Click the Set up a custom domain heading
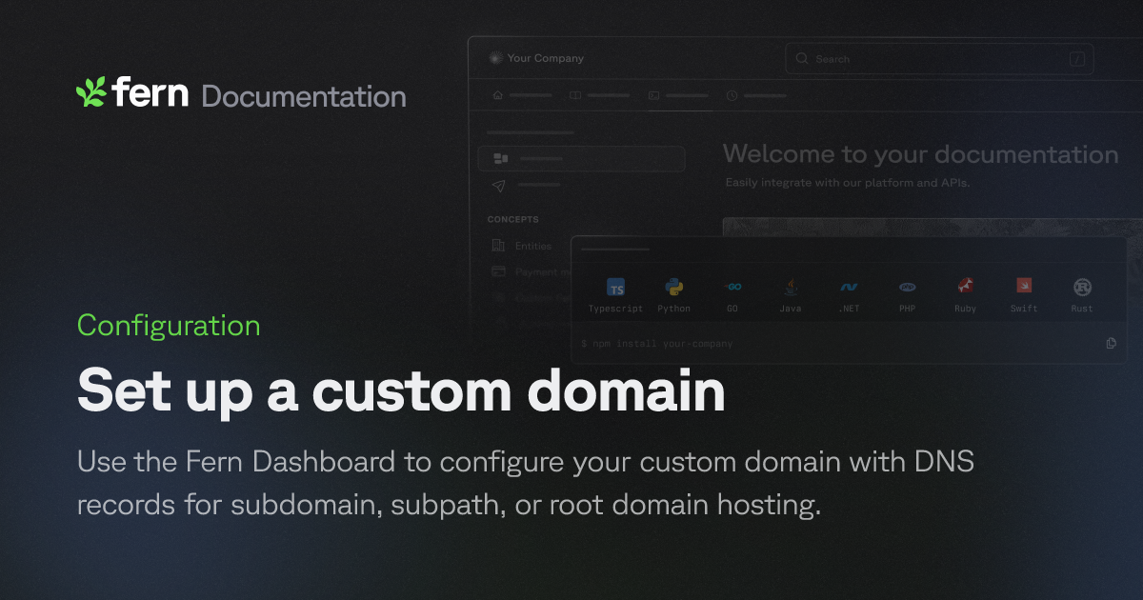The image size is (1143, 600). click(401, 390)
